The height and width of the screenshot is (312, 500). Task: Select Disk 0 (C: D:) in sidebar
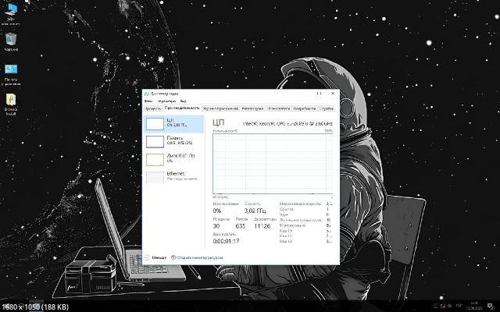[x=173, y=158]
